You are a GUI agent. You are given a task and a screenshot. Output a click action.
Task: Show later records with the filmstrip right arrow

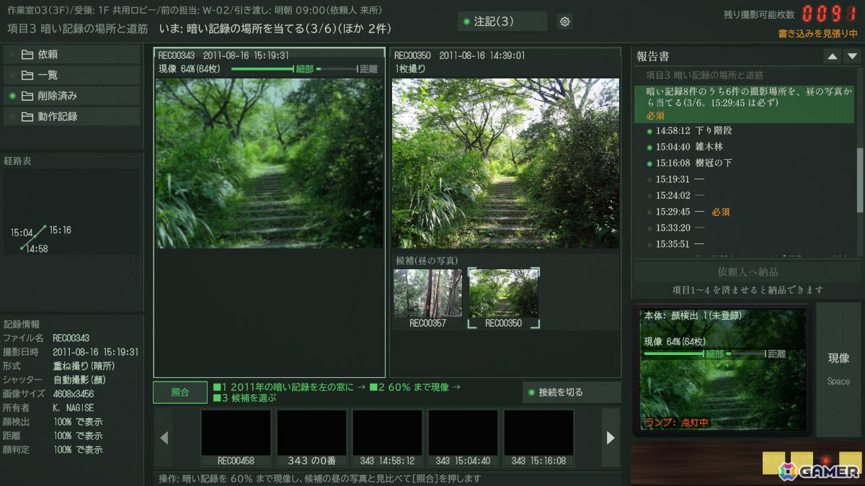[611, 437]
